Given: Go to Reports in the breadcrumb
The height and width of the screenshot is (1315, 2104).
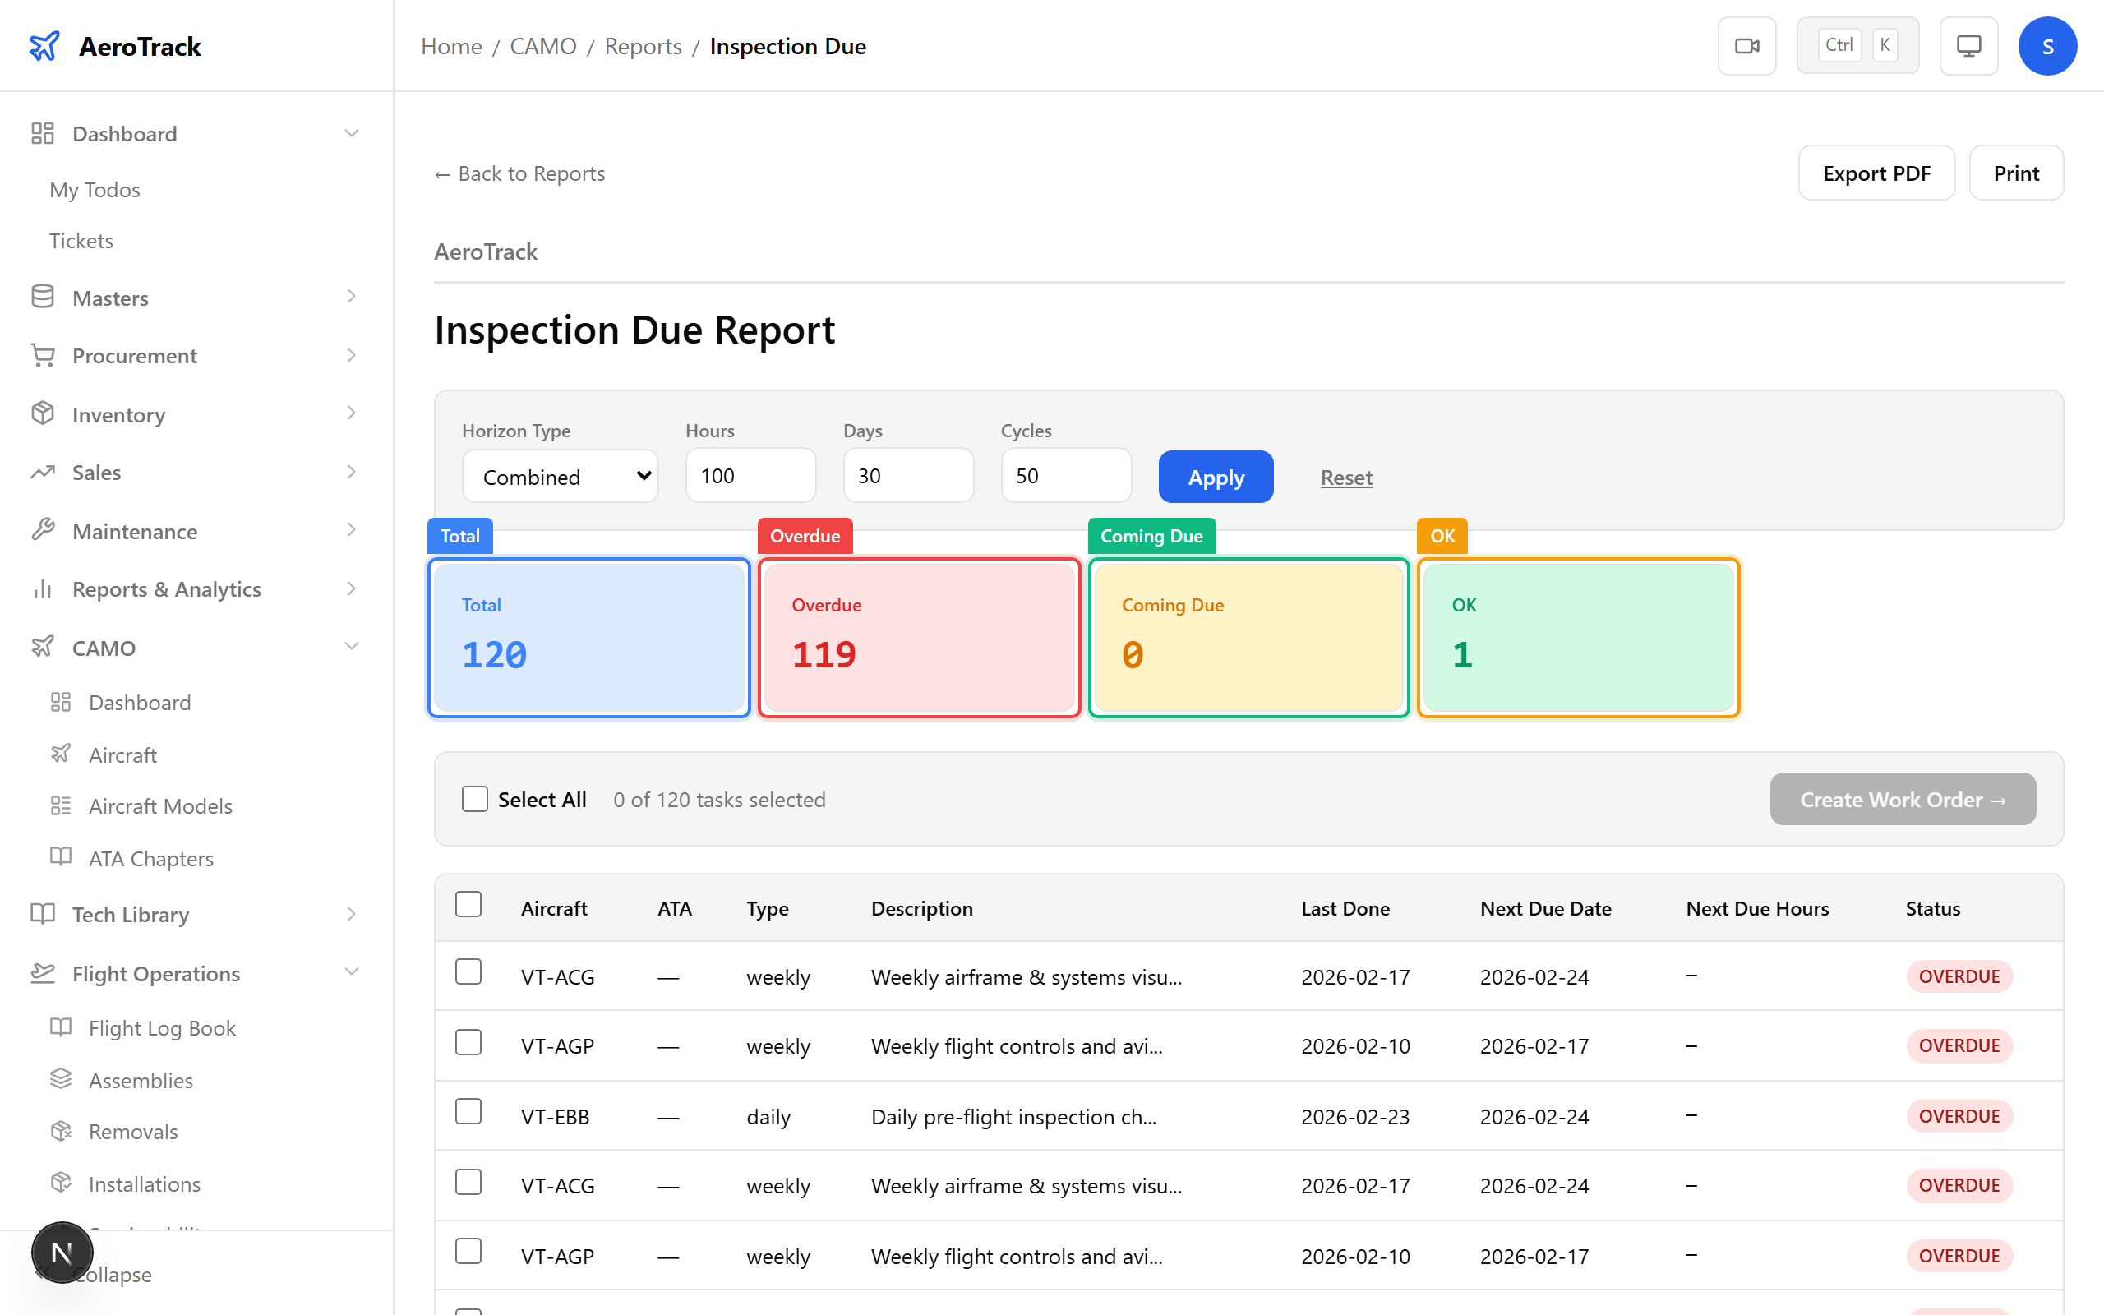Looking at the screenshot, I should point(643,46).
